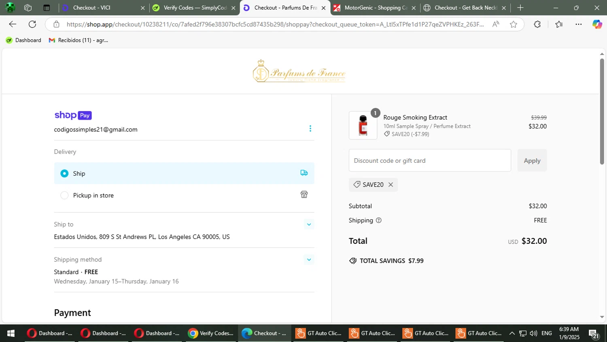This screenshot has width=607, height=342.
Task: Click the Read aloud icon in address bar
Action: [496, 24]
